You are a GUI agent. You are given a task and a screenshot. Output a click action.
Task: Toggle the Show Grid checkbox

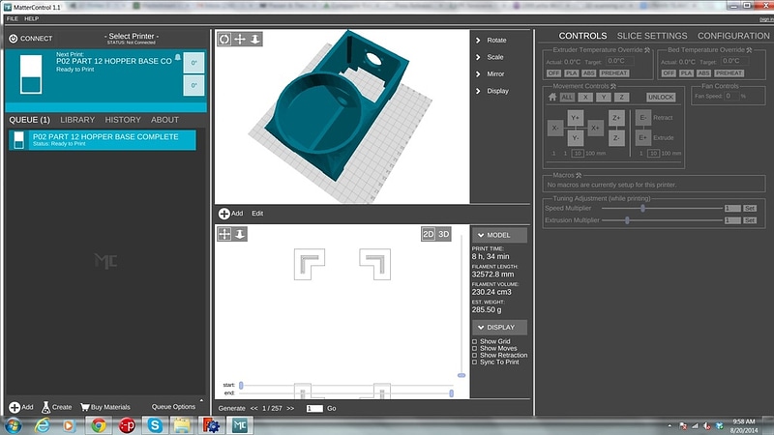[474, 341]
